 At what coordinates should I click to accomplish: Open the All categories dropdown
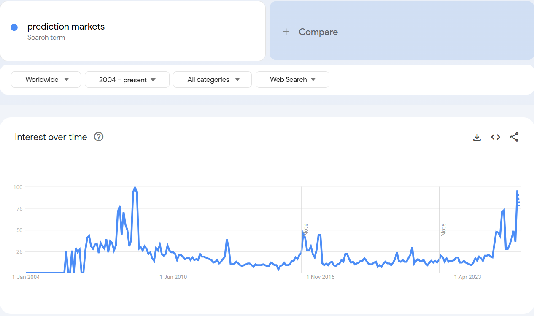click(212, 79)
